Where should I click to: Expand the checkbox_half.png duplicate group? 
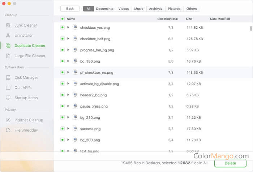[68, 39]
